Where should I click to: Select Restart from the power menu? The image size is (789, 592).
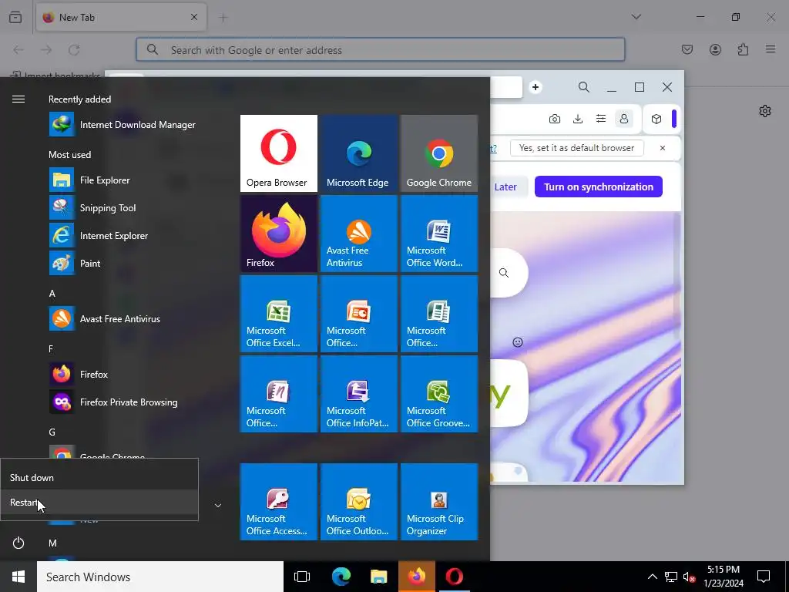99,503
